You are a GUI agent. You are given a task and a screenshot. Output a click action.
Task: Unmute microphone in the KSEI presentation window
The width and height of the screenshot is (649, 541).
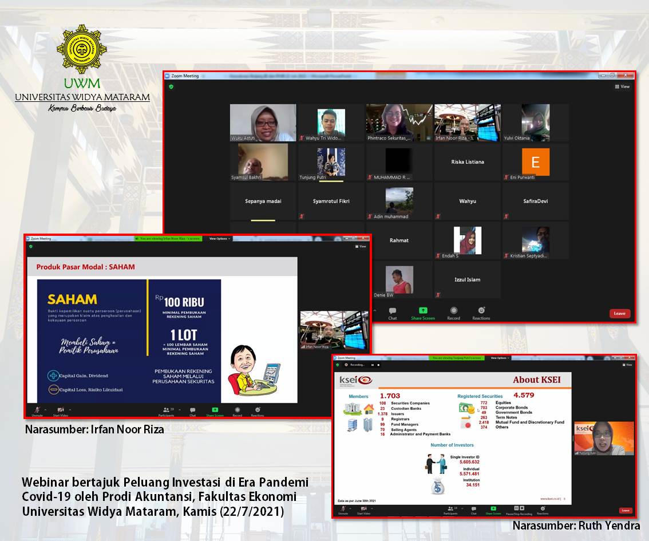point(343,510)
